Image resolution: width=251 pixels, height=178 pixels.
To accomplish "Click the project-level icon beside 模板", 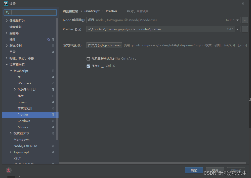I will [x=53, y=96].
